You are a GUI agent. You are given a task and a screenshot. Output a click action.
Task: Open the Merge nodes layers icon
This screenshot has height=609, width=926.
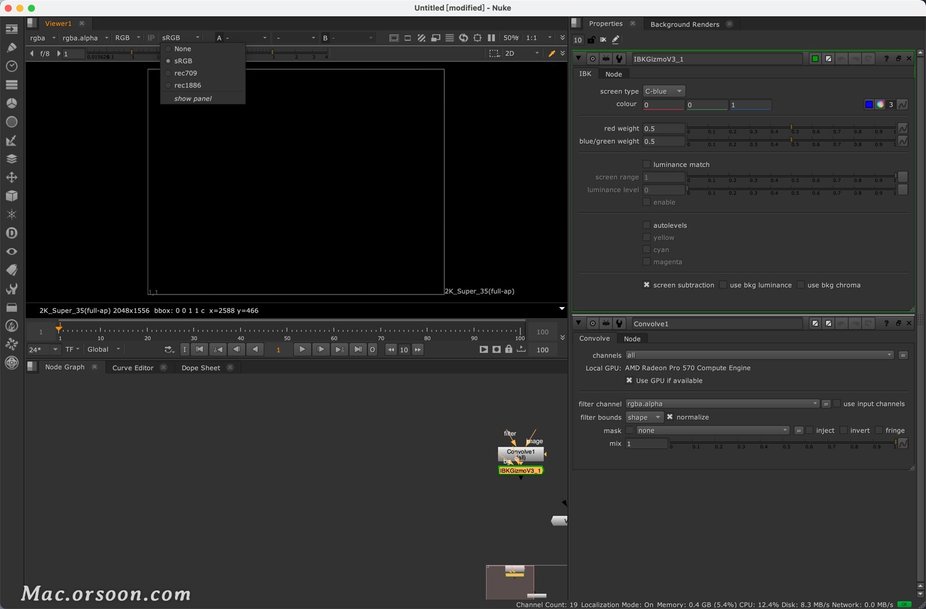[x=11, y=159]
